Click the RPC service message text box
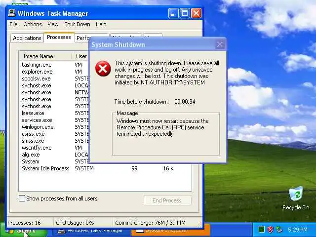This screenshot has height=237, width=316. click(x=166, y=134)
